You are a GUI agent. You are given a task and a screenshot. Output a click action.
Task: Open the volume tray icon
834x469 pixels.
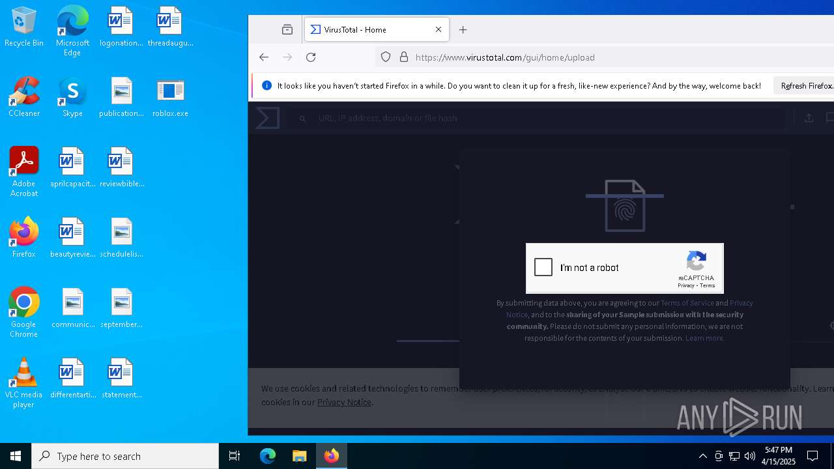(x=749, y=456)
